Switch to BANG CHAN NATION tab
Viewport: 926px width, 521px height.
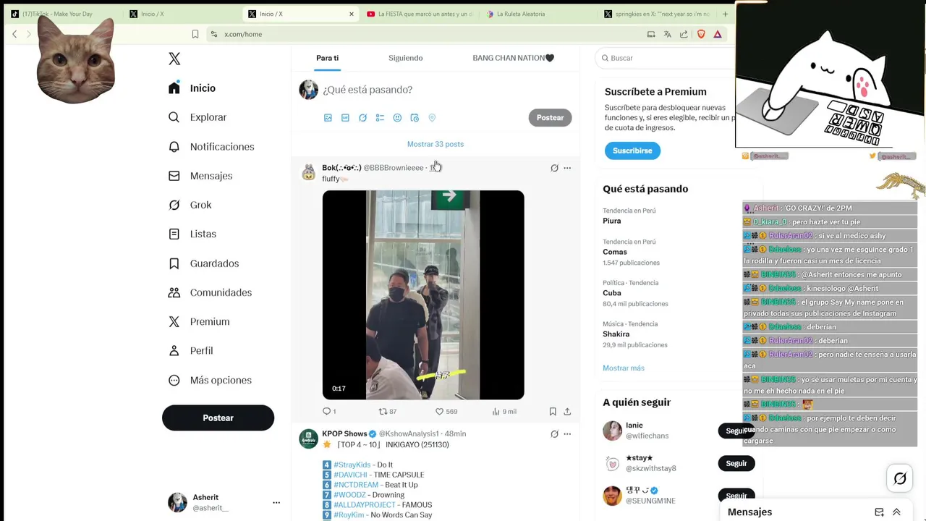pos(513,58)
